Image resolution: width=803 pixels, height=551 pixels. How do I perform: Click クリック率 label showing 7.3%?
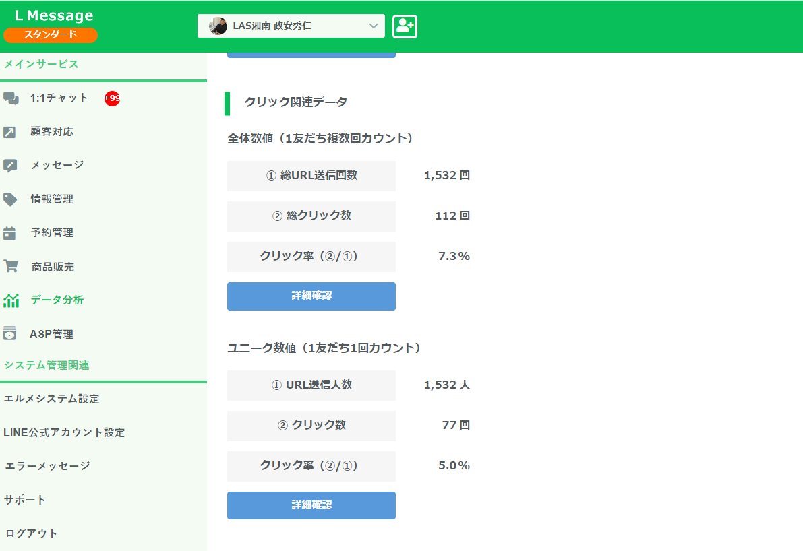coord(311,257)
